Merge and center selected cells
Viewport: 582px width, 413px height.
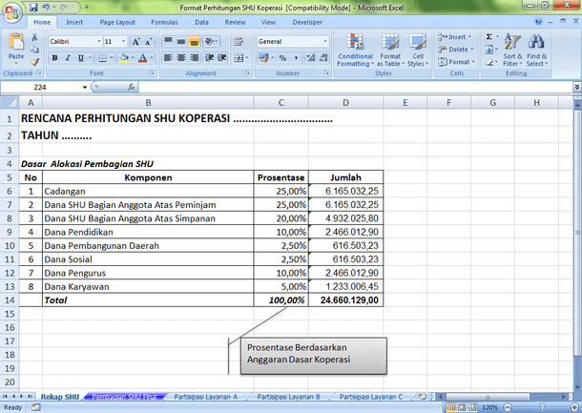239,58
